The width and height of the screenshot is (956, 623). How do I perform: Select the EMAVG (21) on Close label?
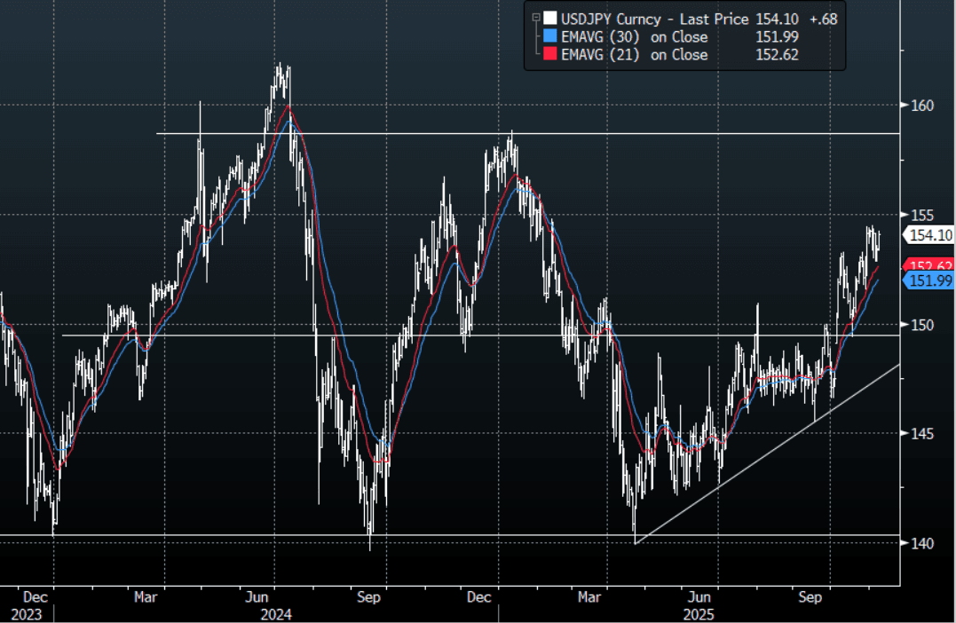pos(634,55)
